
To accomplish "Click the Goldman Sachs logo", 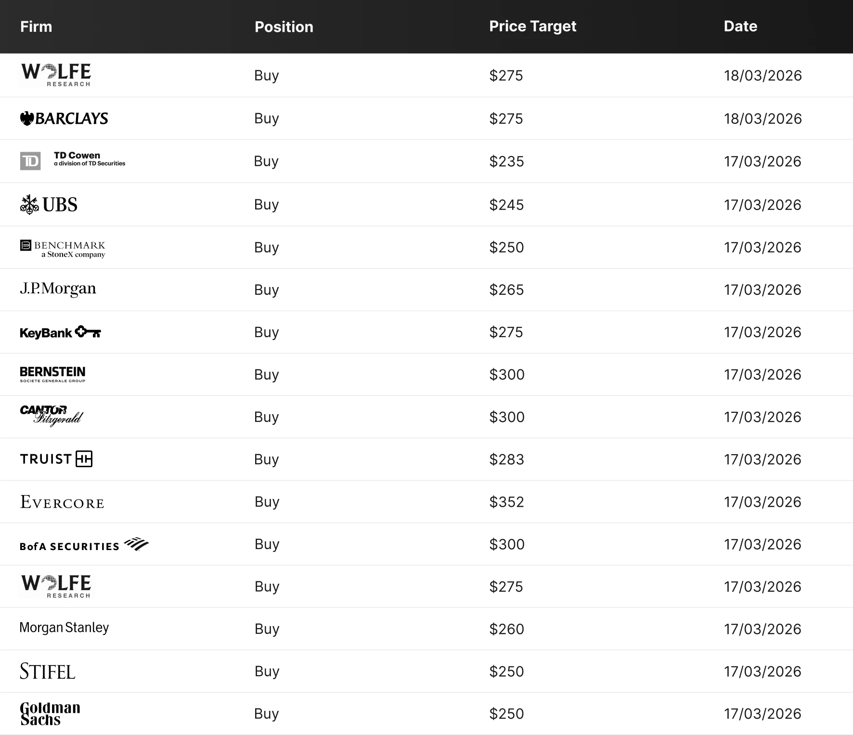I will click(x=50, y=714).
